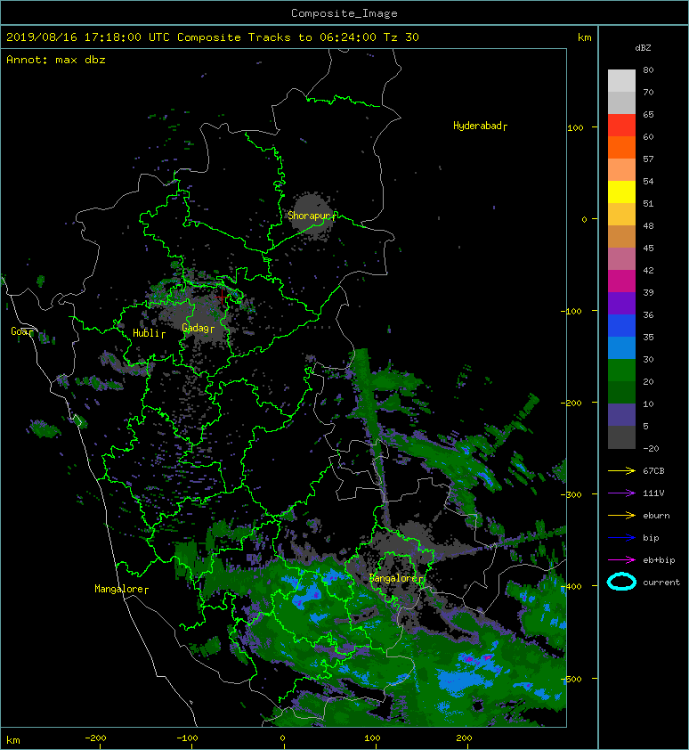Click the purple 111V track arrow

[x=621, y=493]
